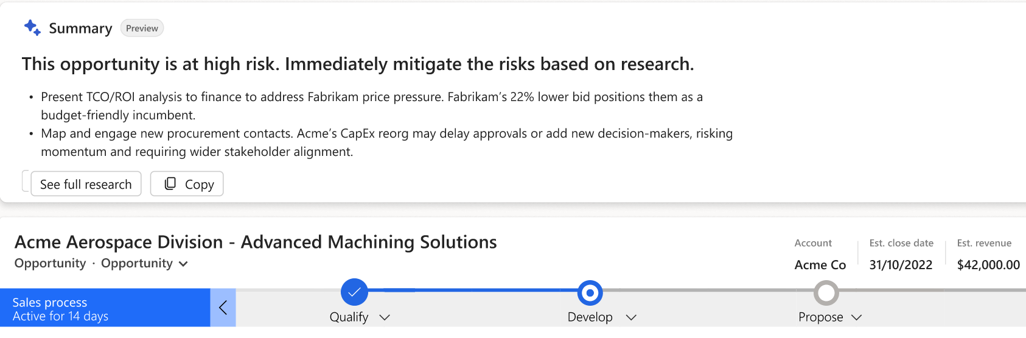1026x338 pixels.
Task: Click the Est. revenue value $42,000.00
Action: [988, 265]
